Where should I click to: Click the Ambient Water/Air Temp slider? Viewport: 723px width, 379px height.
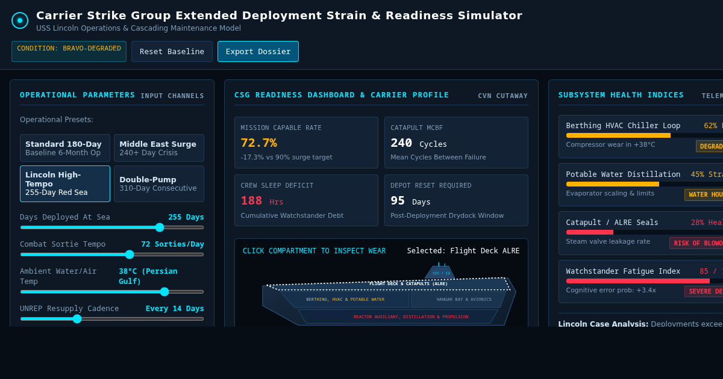112,292
